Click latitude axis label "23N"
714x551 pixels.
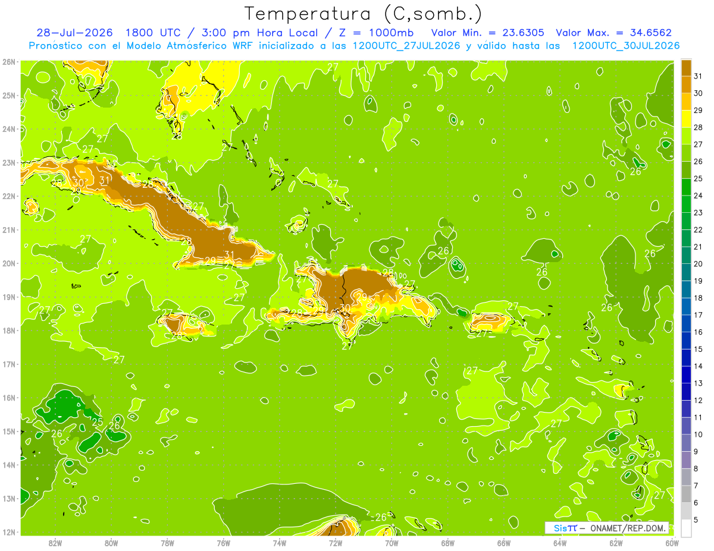pos(9,163)
